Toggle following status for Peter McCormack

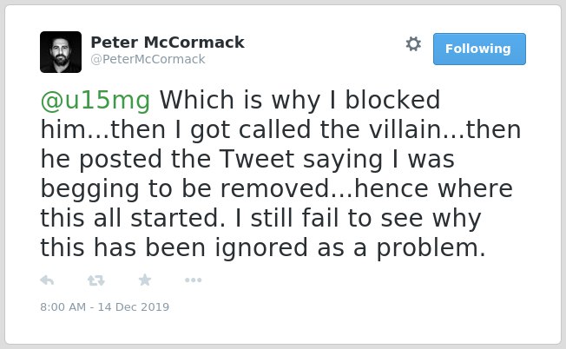pos(479,49)
